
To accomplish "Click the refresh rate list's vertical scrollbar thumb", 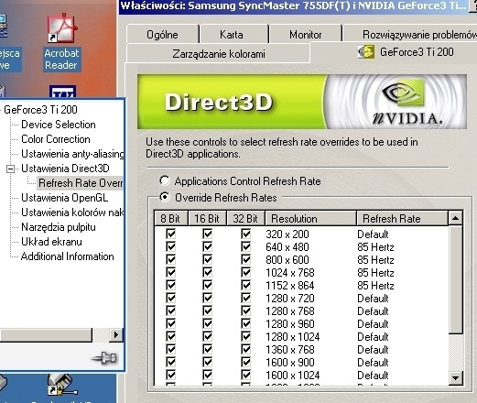I will tap(456, 279).
